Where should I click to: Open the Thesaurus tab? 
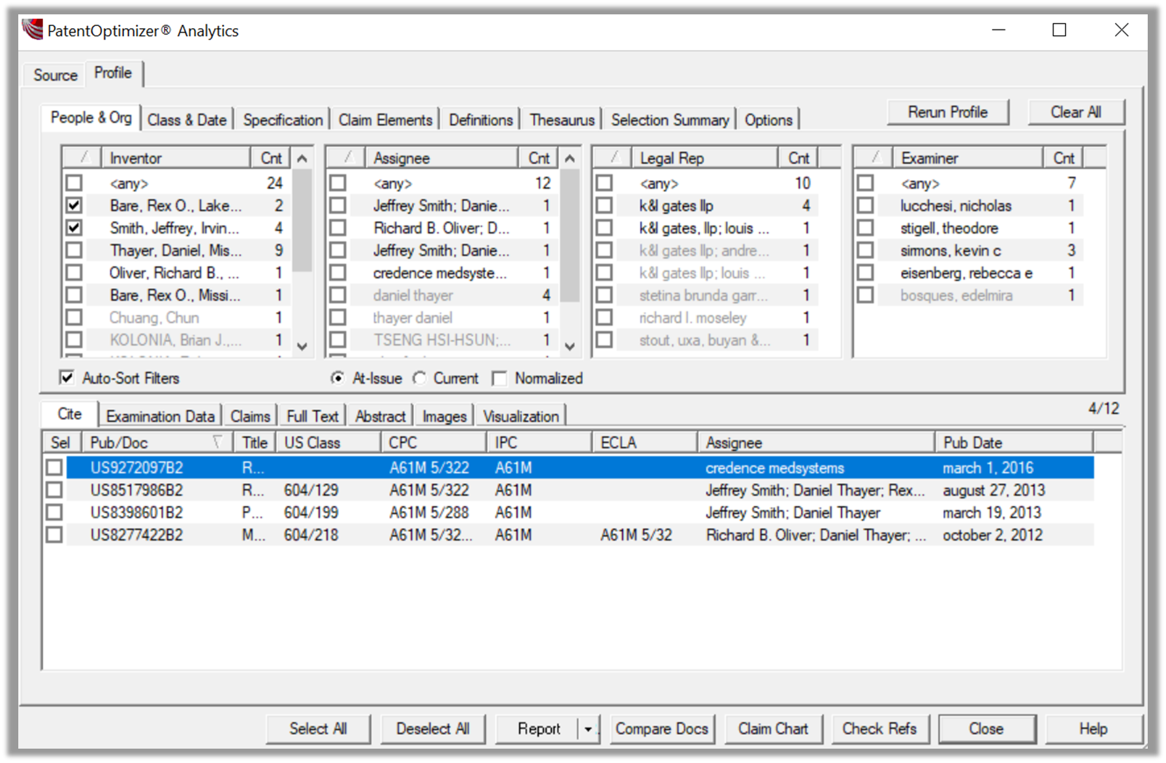pyautogui.click(x=562, y=120)
